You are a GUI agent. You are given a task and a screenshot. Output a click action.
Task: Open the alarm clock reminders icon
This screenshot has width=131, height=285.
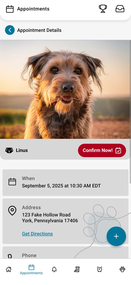click(x=100, y=269)
